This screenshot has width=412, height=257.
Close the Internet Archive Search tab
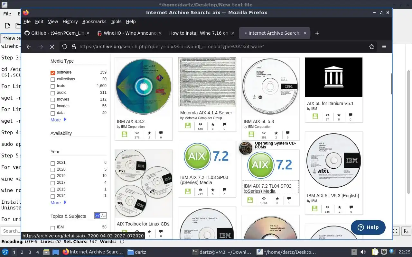point(305,33)
